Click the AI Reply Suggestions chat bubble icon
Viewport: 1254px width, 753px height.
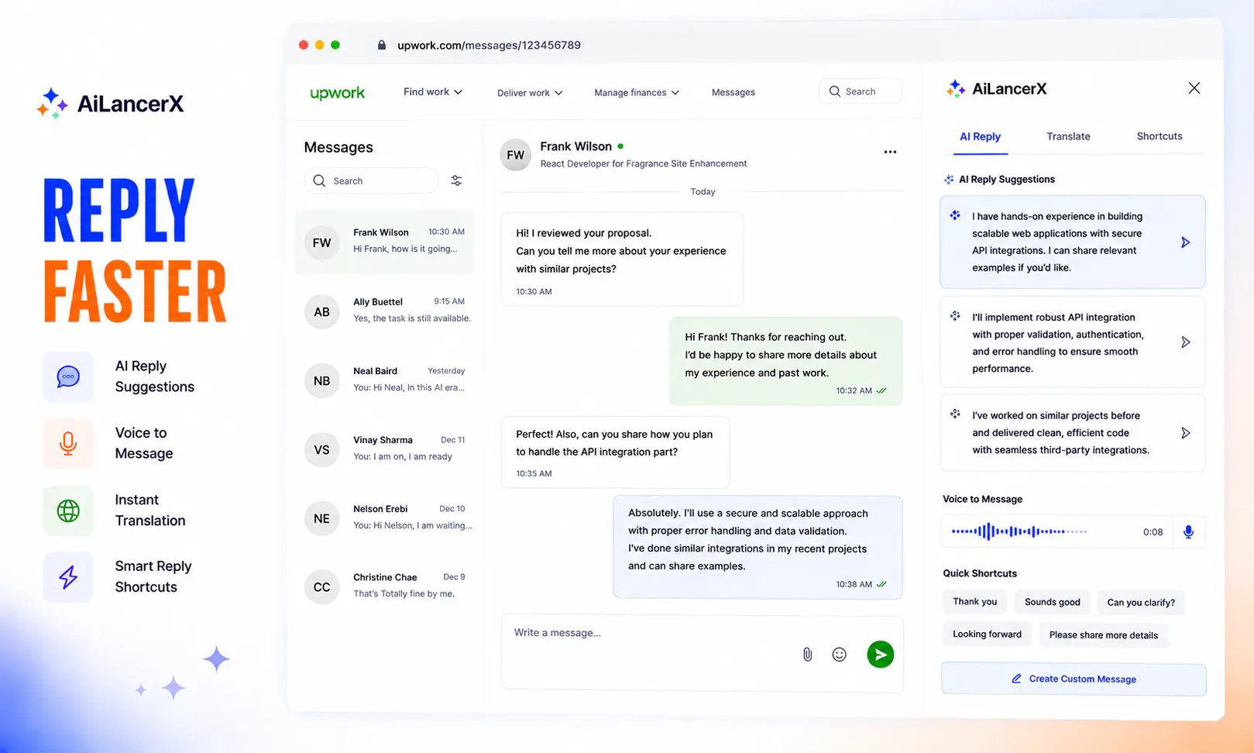pos(68,376)
